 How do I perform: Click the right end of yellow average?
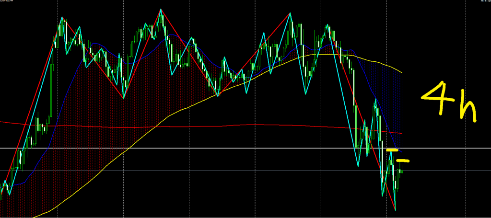point(401,73)
